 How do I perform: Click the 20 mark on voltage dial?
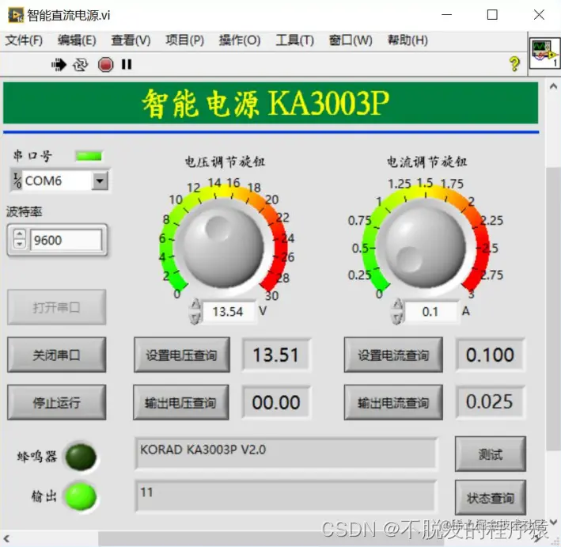pyautogui.click(x=271, y=199)
